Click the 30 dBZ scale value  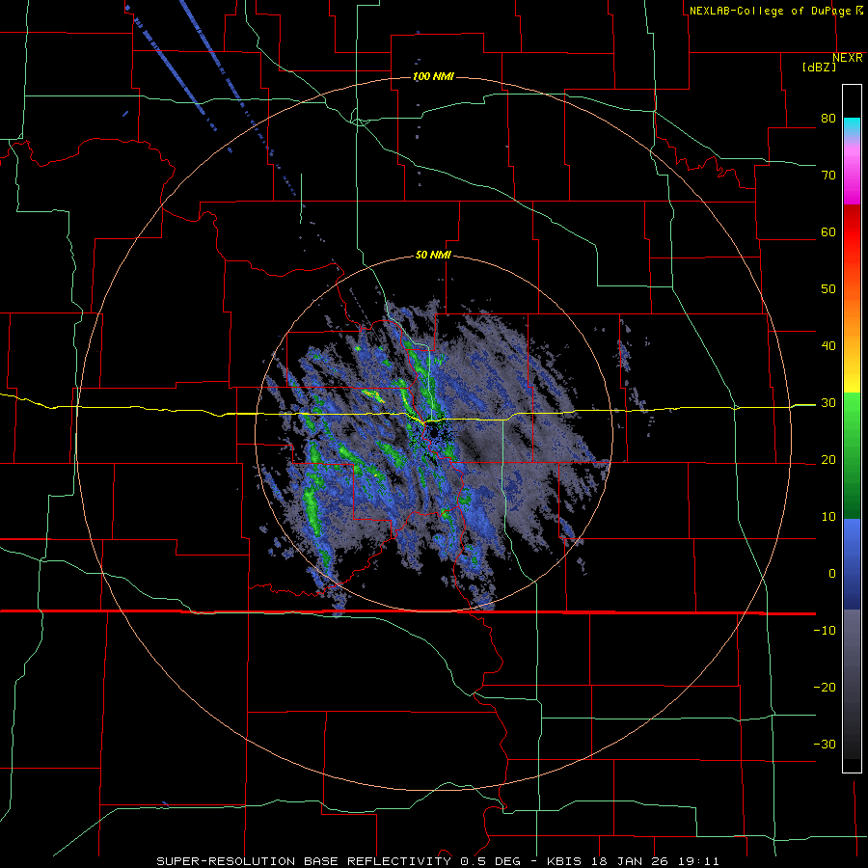point(828,403)
